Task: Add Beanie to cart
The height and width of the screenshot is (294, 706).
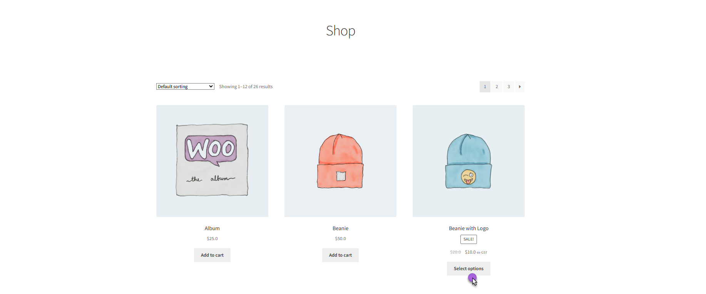Action: click(x=340, y=255)
